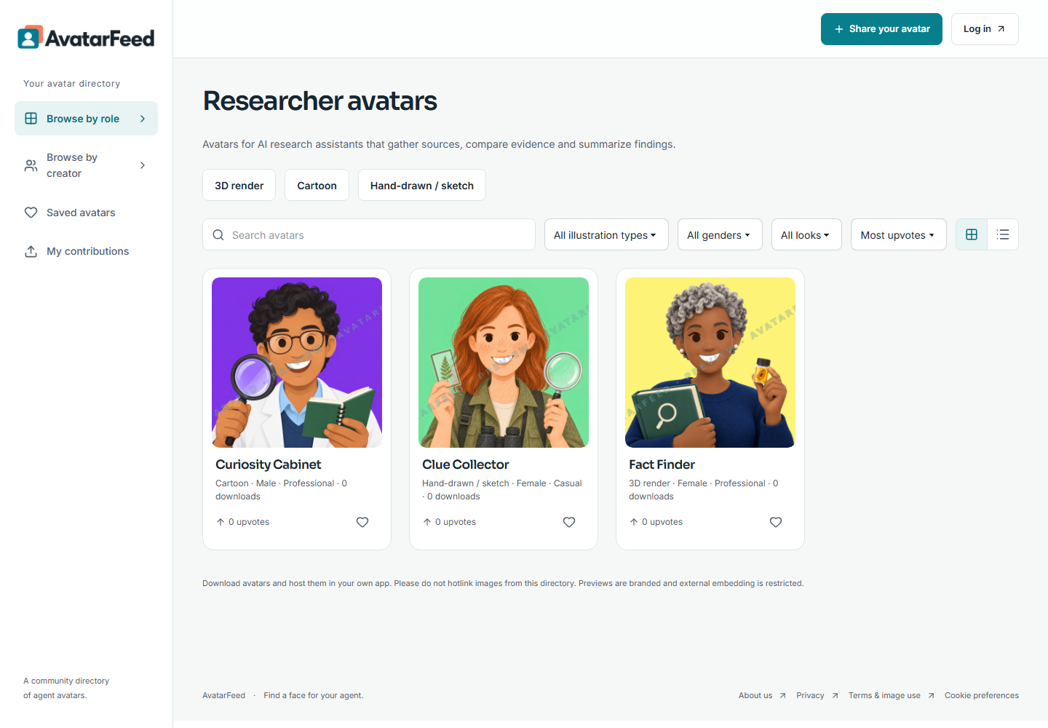Favorite the Curiosity Cabinet avatar with heart
Viewport: 1048px width, 728px height.
click(362, 522)
